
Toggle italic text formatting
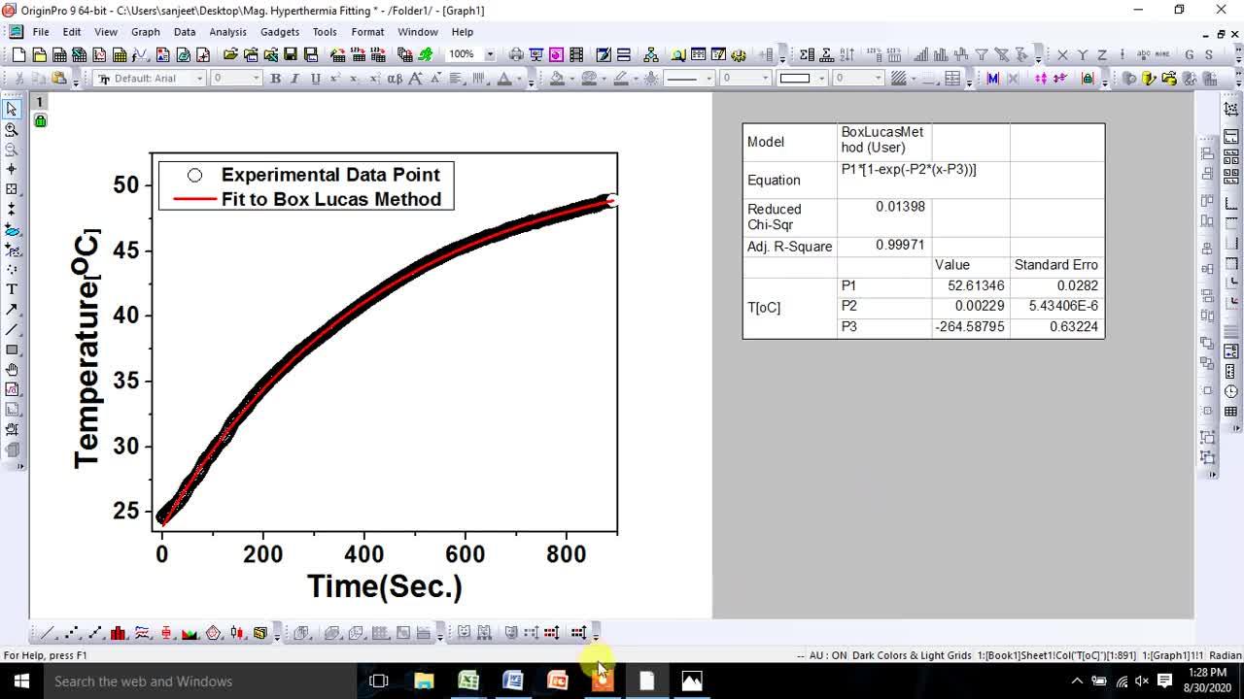[x=294, y=78]
